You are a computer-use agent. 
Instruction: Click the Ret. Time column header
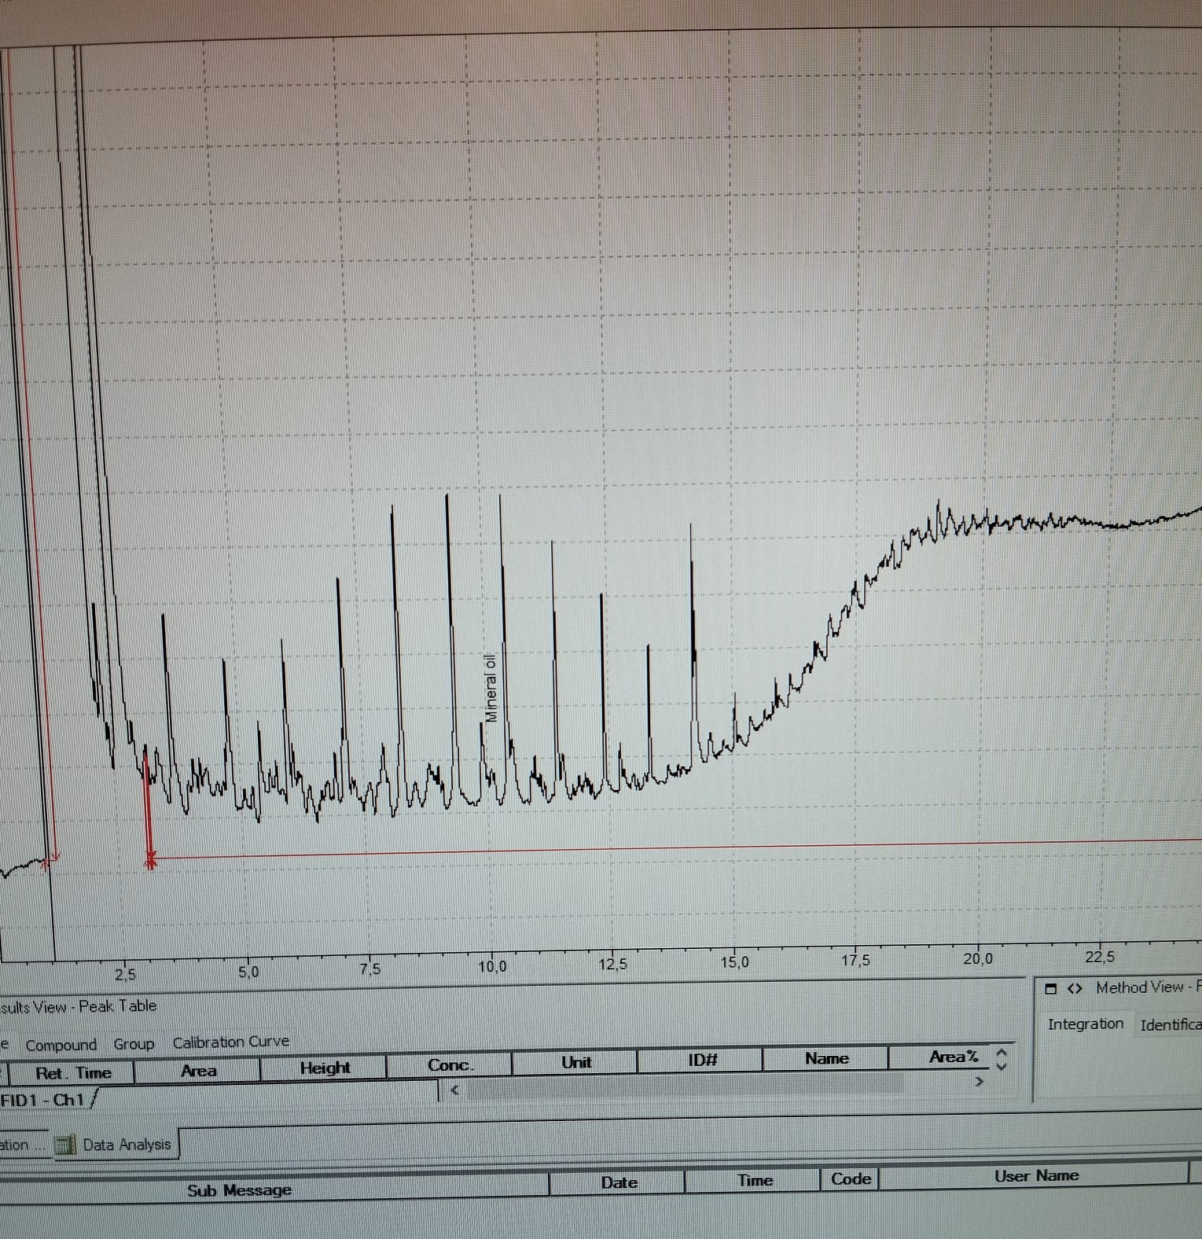point(72,1073)
